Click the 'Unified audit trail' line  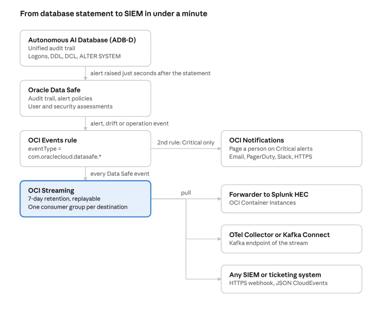point(51,48)
